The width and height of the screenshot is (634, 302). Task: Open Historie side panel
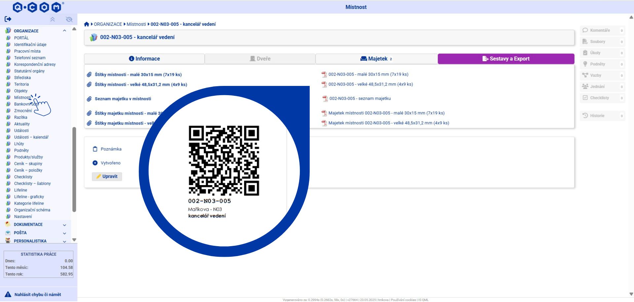(602, 116)
